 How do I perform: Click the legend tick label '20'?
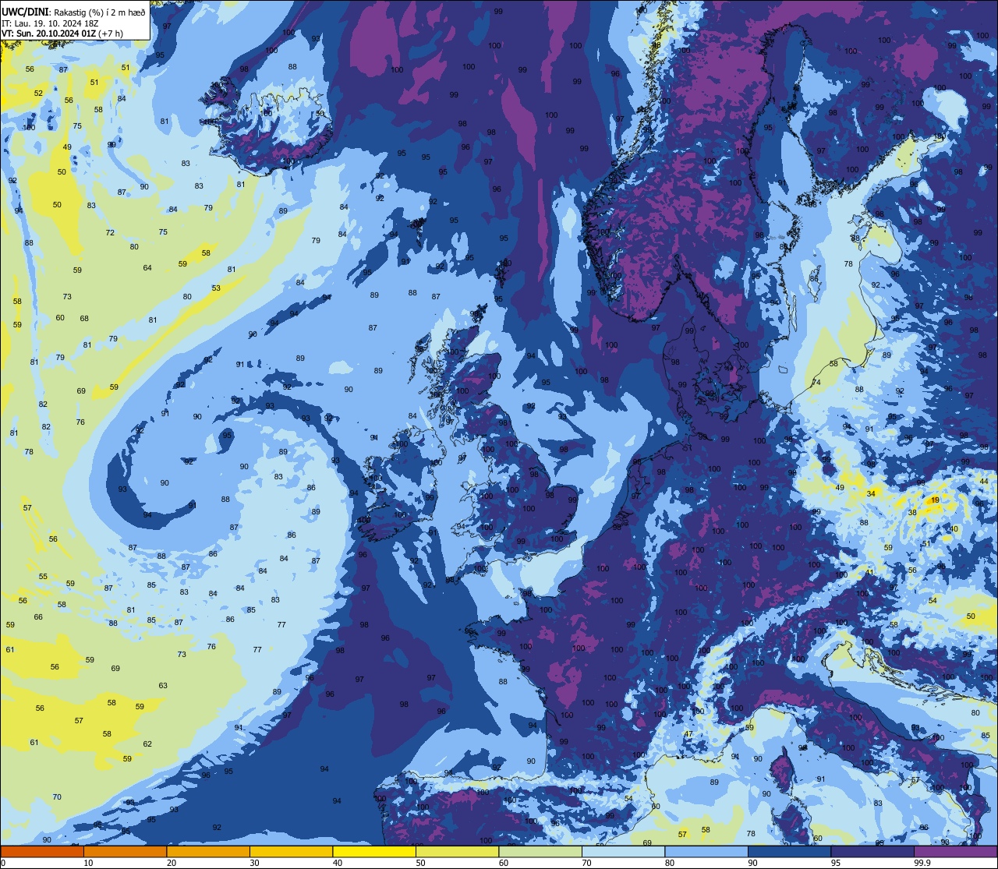[x=172, y=863]
